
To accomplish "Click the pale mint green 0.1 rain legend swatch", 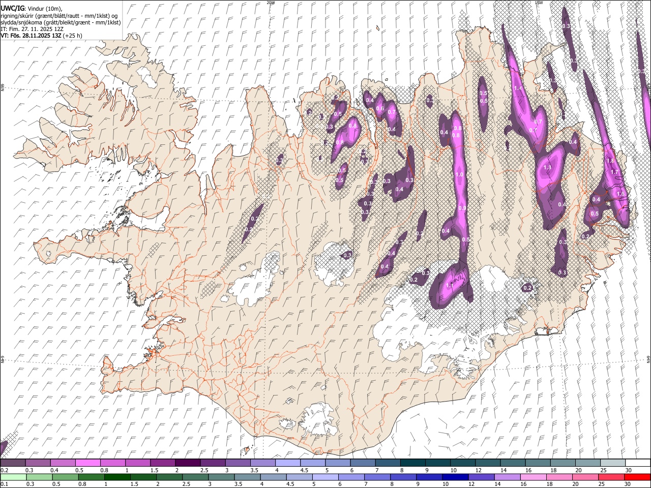I will (13, 477).
